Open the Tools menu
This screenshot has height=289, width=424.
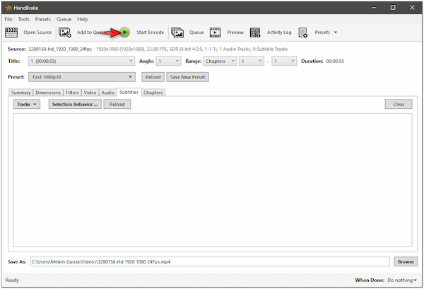pos(24,19)
